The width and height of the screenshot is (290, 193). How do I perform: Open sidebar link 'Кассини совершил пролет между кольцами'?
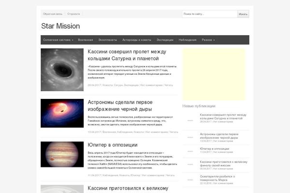223,117
